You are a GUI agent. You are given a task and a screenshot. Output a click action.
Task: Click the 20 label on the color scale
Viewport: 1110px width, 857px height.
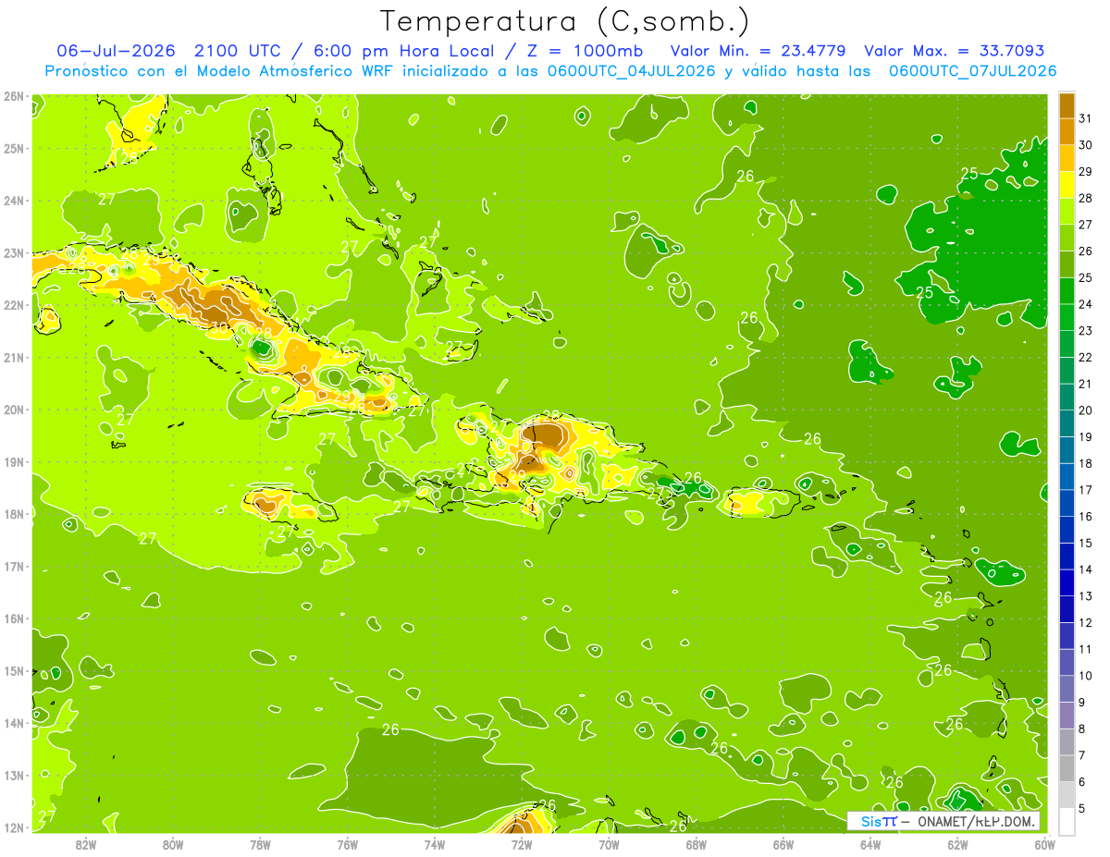tap(1085, 410)
